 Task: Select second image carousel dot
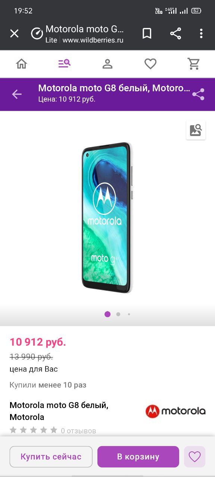tap(118, 314)
